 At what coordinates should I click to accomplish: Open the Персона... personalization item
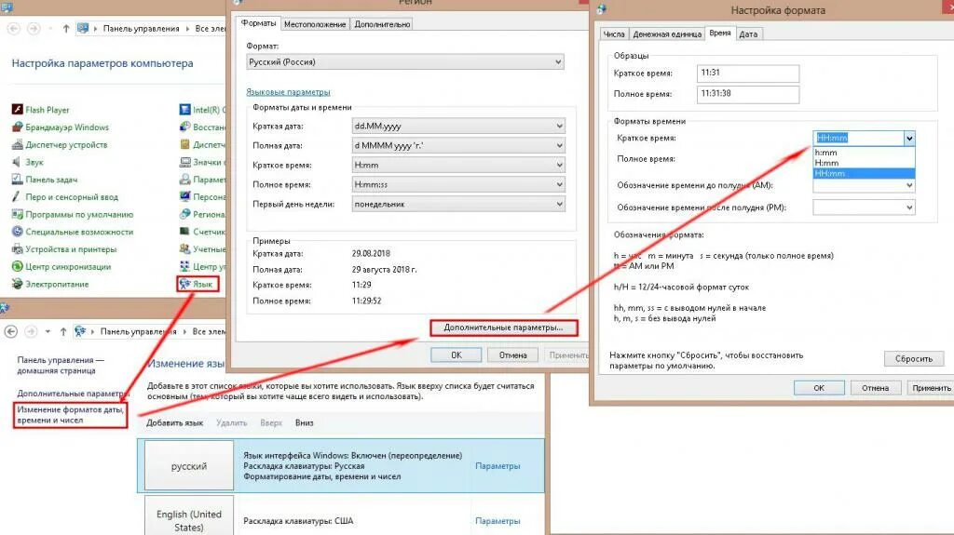pyautogui.click(x=202, y=197)
